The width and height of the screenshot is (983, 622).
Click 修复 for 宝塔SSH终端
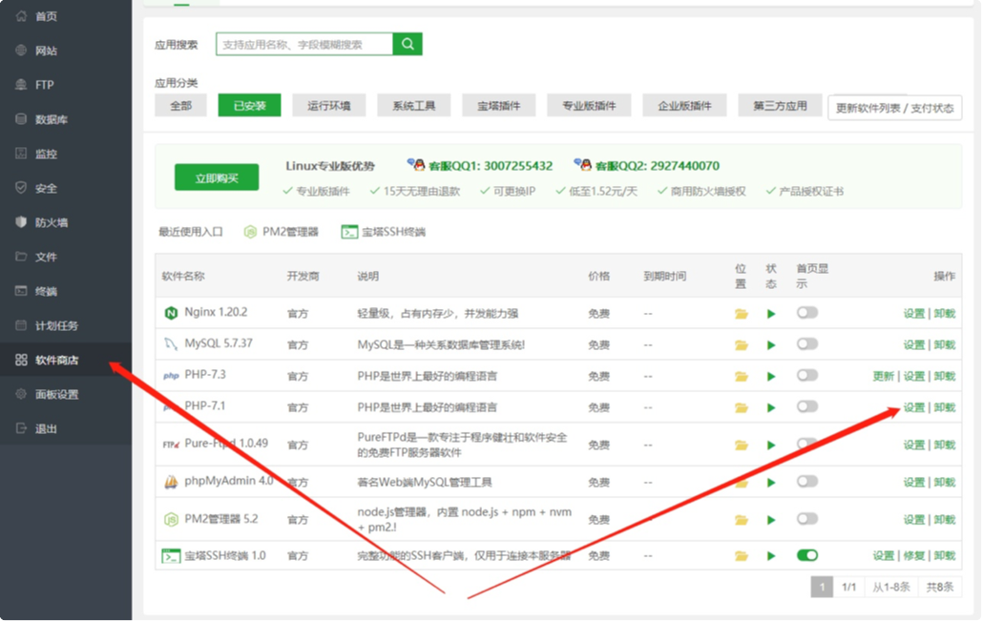click(913, 555)
